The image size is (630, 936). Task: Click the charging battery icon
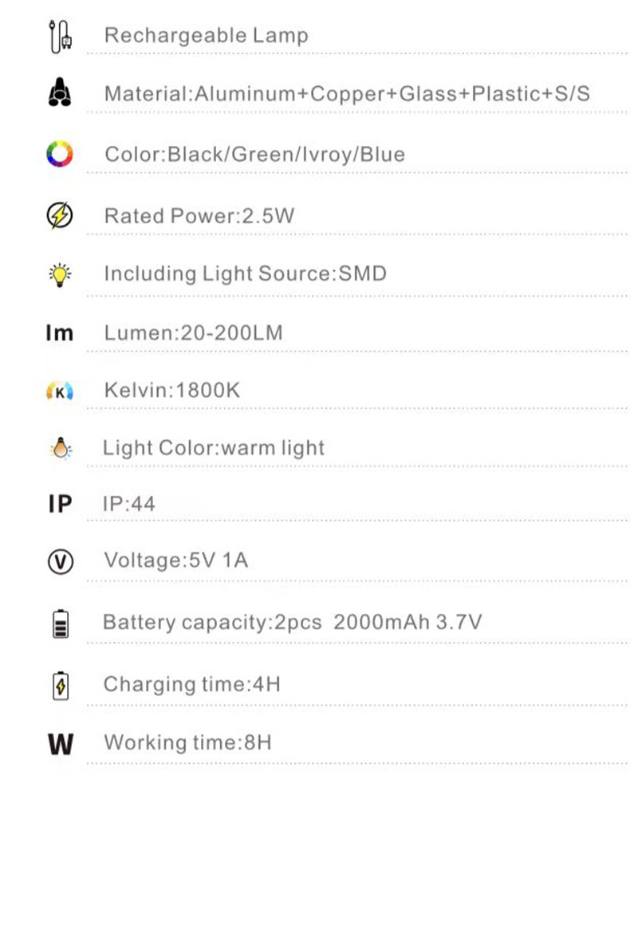point(60,685)
